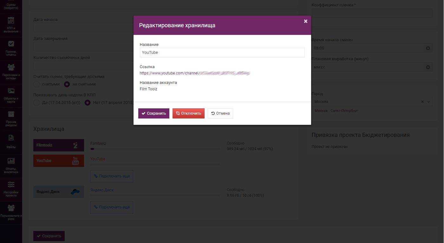Image resolution: width=444 pixels, height=243 pixels.
Task: Click the Проект не привязан text
Action: pos(330,147)
